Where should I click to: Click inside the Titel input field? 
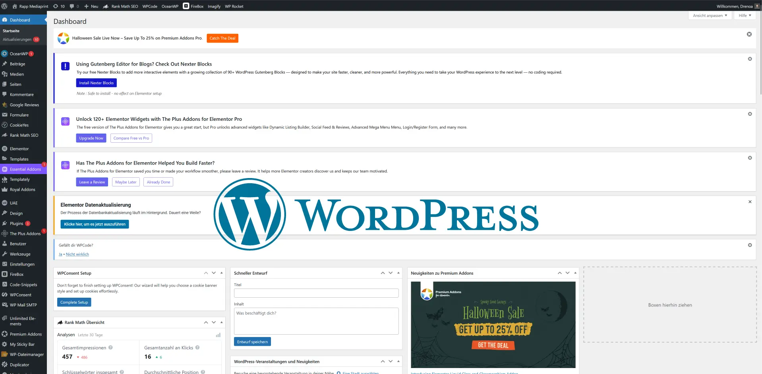[x=316, y=293]
